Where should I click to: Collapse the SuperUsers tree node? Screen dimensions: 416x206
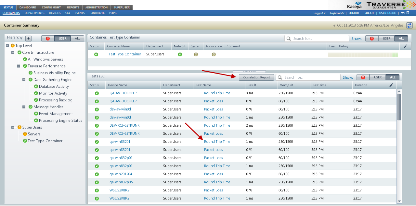[x=13, y=127]
